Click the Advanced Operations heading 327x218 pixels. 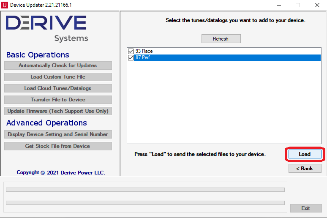[46, 123]
